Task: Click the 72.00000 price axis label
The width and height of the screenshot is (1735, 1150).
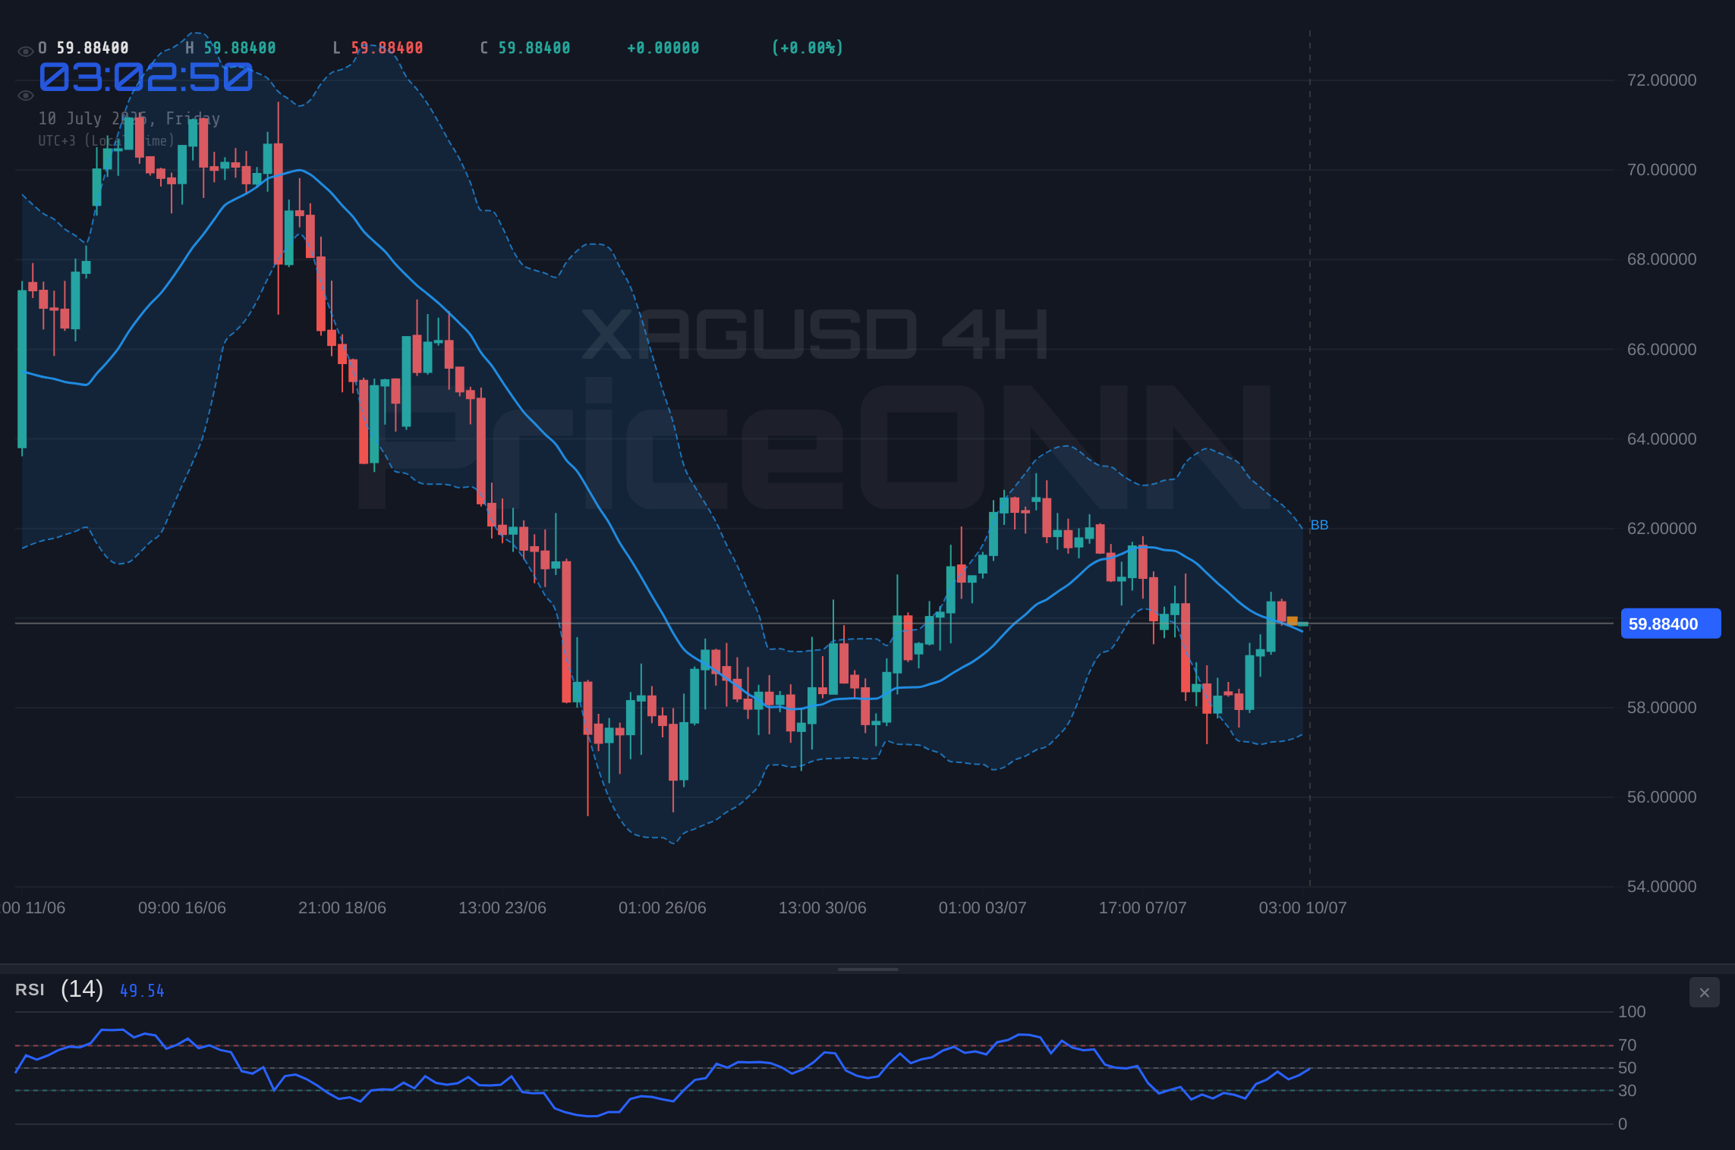Action: [1661, 80]
